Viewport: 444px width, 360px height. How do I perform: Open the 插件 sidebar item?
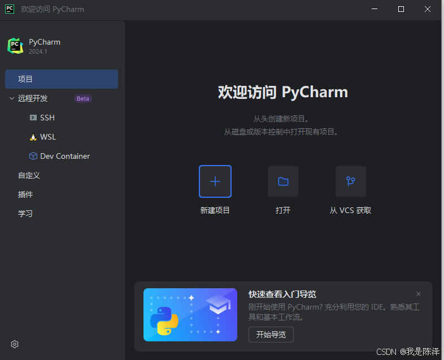point(25,194)
